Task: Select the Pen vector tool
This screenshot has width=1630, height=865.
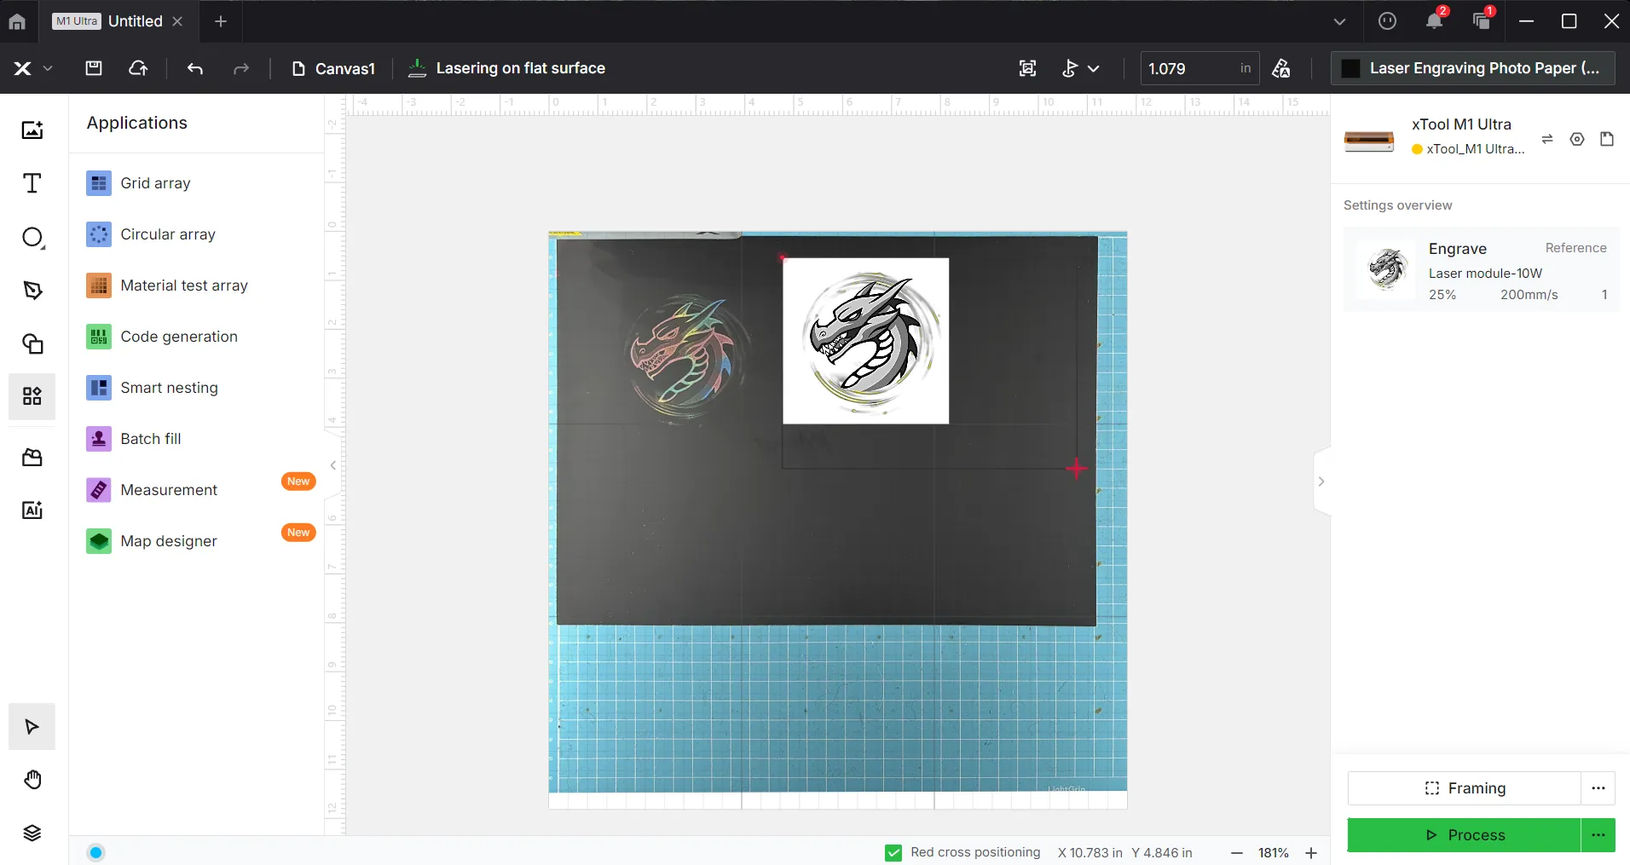Action: tap(32, 291)
